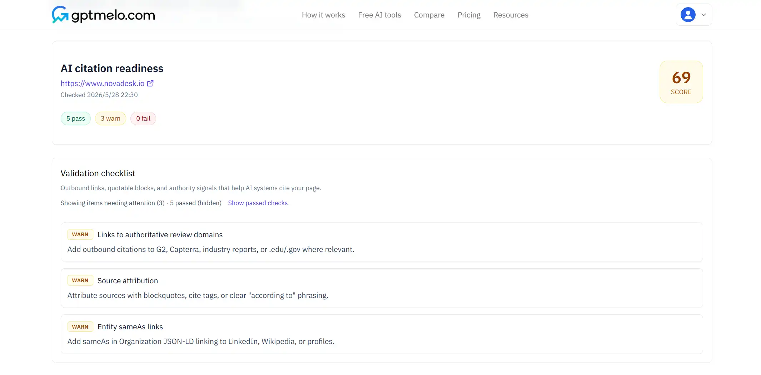Select the 5 pass badge
The image size is (761, 375).
click(76, 118)
